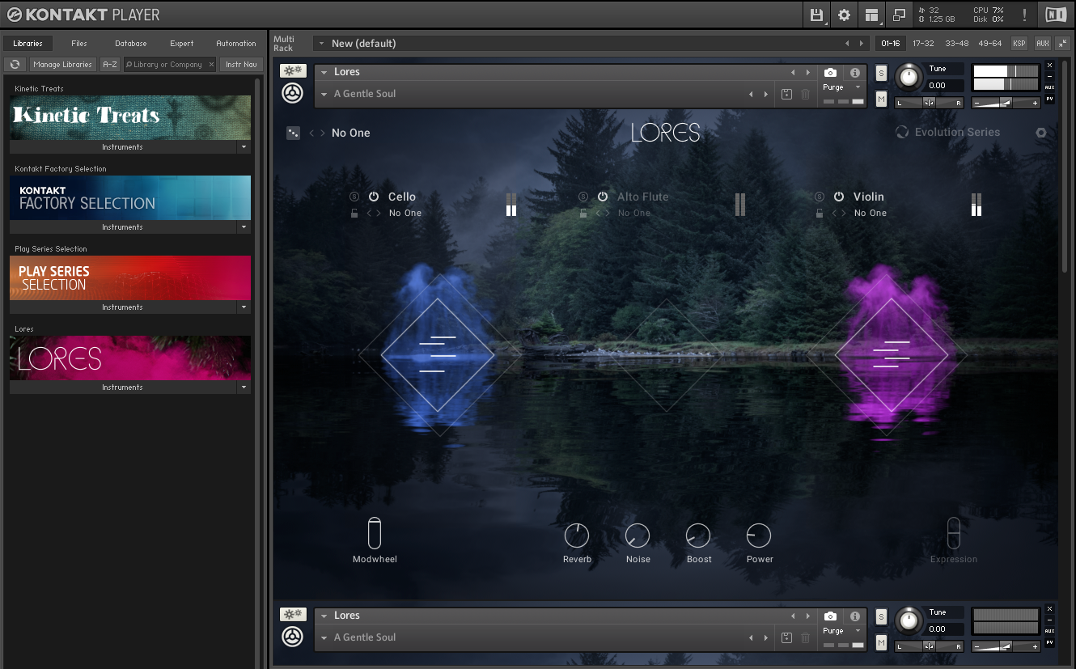Open the settings gear in top toolbar

coord(844,15)
